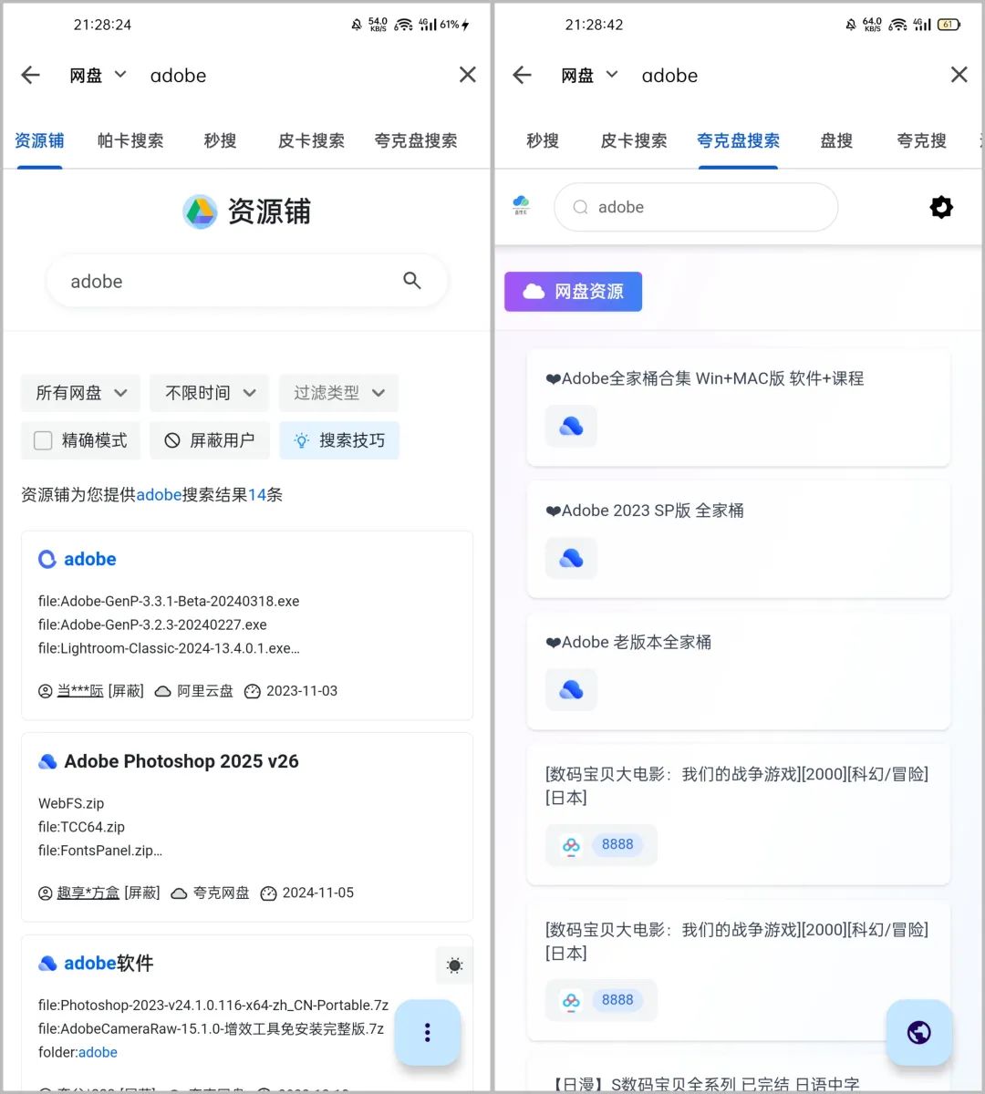Clear search with right phone's X icon
This screenshot has width=985, height=1094.
(959, 76)
